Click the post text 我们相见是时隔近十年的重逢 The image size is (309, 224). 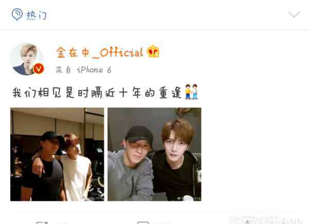pyautogui.click(x=97, y=92)
